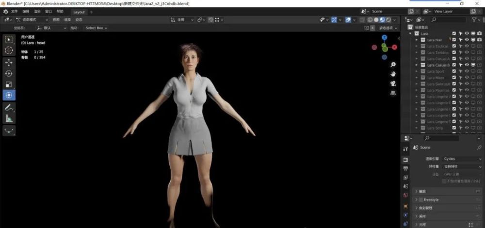Switch perspective/orthographic with the grid icon

pyautogui.click(x=393, y=93)
